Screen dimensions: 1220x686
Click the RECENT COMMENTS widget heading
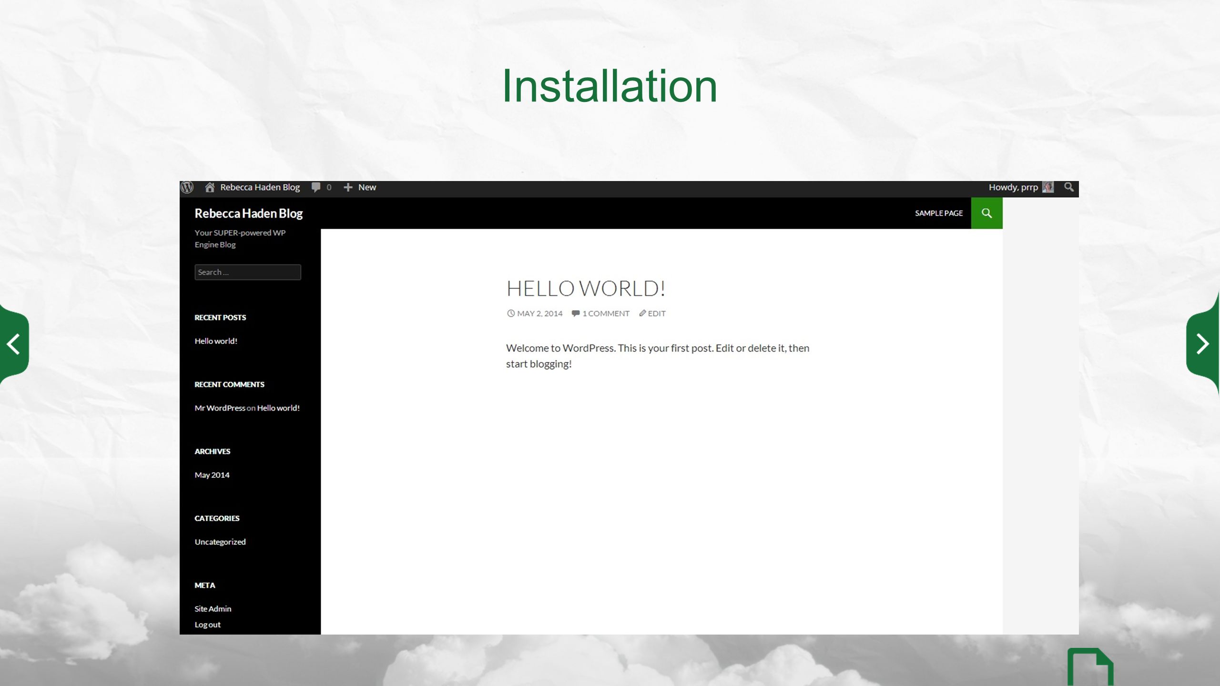(x=229, y=384)
